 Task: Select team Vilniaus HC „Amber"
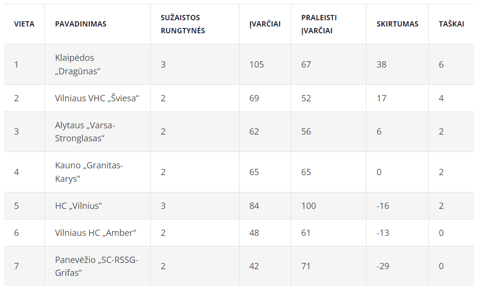coord(96,233)
